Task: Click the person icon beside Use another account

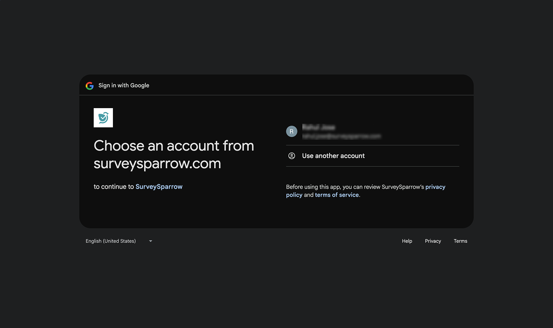Action: pyautogui.click(x=292, y=156)
